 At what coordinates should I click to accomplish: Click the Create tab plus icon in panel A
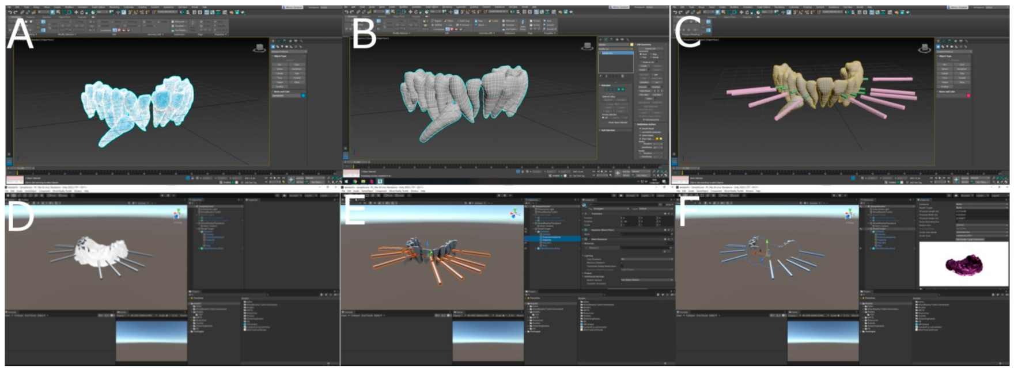click(x=274, y=41)
